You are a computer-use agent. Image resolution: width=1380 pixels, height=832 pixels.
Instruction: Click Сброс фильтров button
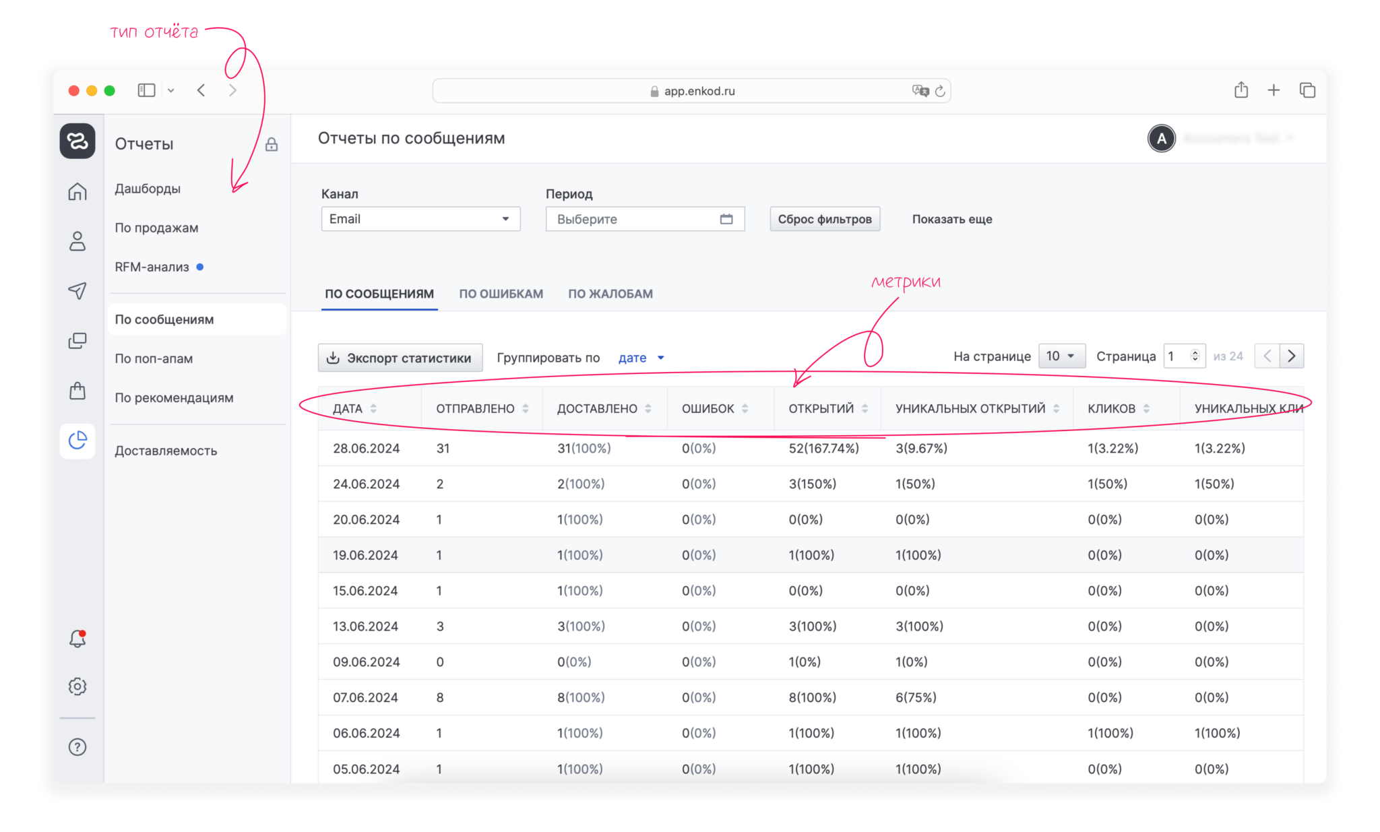(824, 219)
